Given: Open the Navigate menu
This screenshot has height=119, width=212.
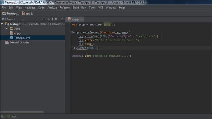Looking at the screenshot, I should pyautogui.click(x=30, y=8).
